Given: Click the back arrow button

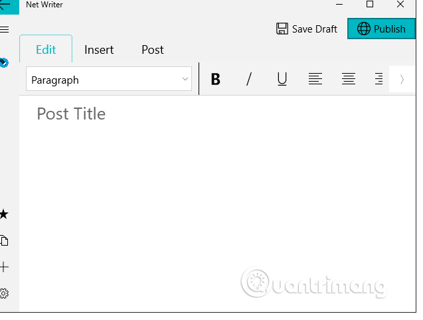Looking at the screenshot, I should 7,5.
